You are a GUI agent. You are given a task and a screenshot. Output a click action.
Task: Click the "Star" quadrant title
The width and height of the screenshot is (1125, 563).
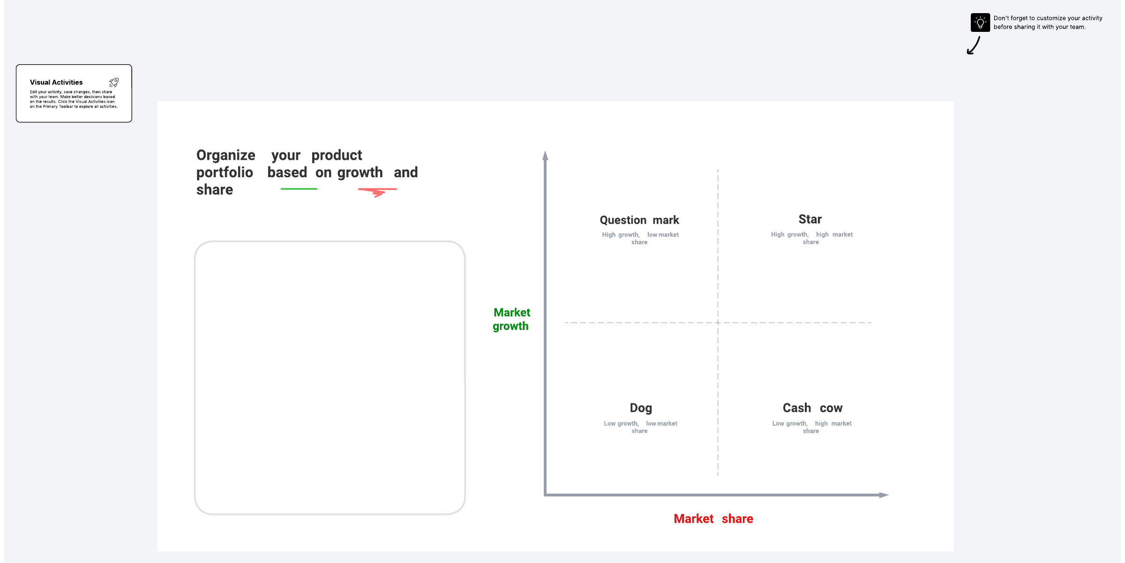click(810, 219)
